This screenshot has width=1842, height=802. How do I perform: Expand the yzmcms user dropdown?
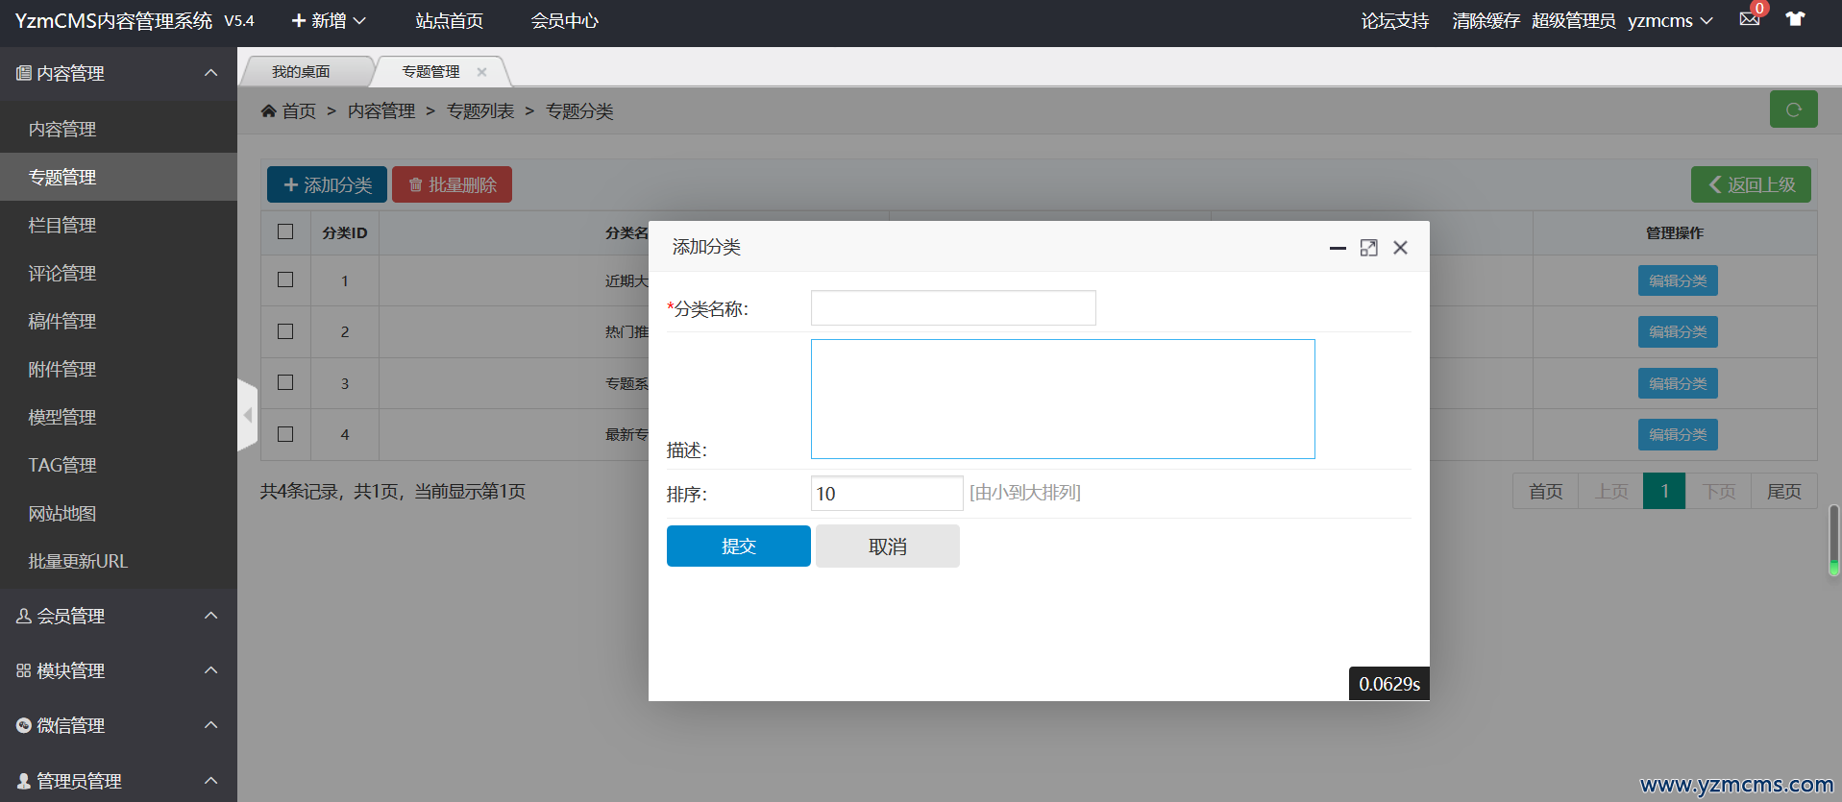tap(1670, 21)
